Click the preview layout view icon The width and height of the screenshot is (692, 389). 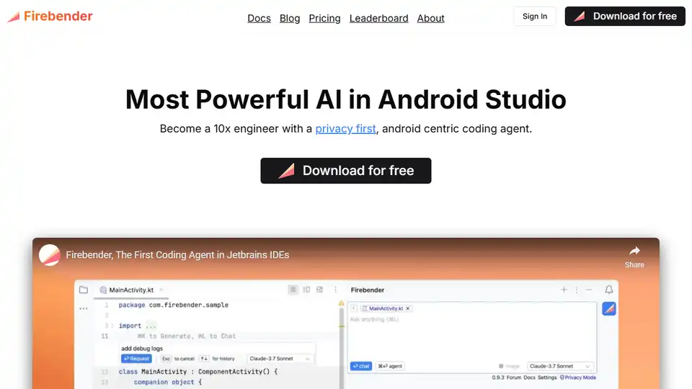click(x=319, y=290)
